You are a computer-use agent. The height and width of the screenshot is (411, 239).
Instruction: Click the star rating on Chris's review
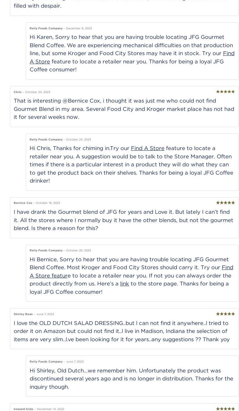tap(225, 92)
